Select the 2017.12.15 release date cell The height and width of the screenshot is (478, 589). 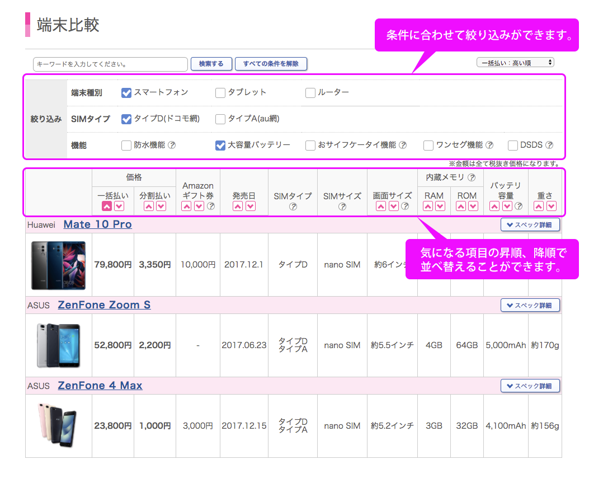[x=244, y=426]
